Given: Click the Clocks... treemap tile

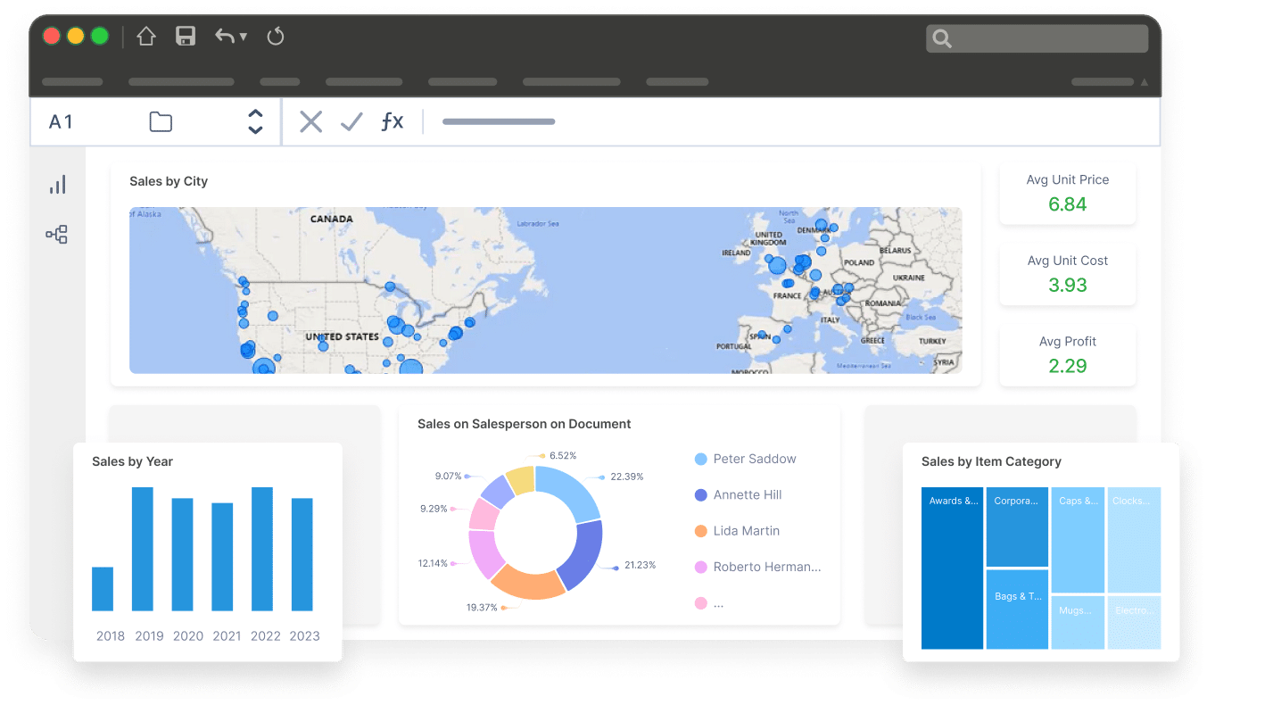Looking at the screenshot, I should pyautogui.click(x=1134, y=540).
